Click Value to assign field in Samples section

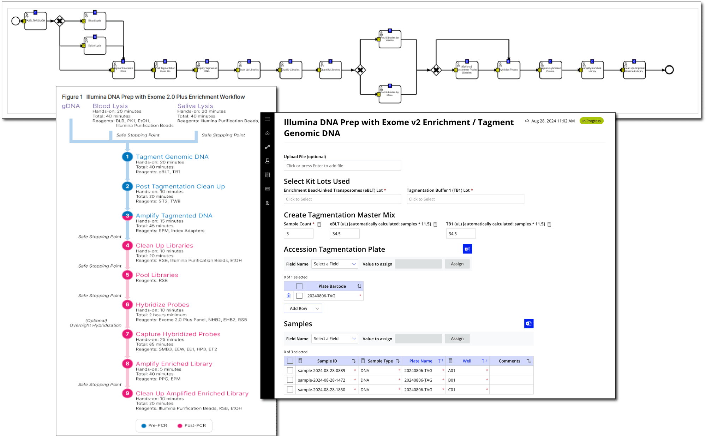(418, 339)
